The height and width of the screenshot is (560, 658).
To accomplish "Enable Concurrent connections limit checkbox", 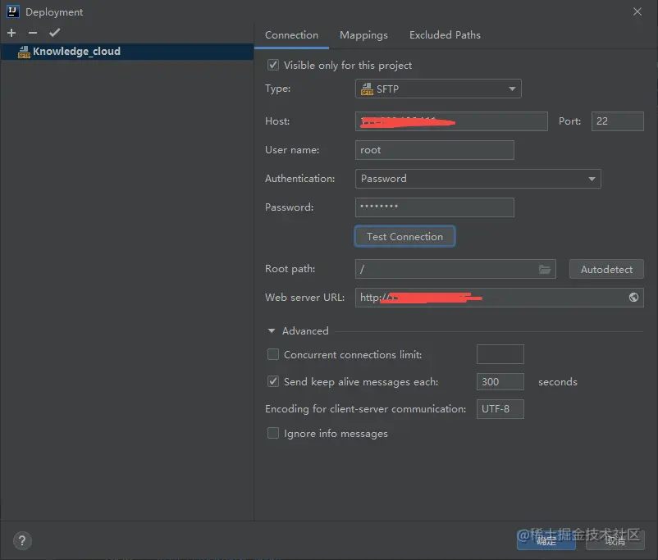I will click(x=273, y=354).
